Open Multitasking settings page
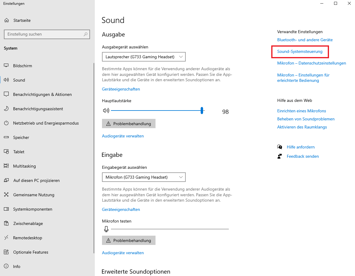The width and height of the screenshot is (355, 276). (x=24, y=166)
